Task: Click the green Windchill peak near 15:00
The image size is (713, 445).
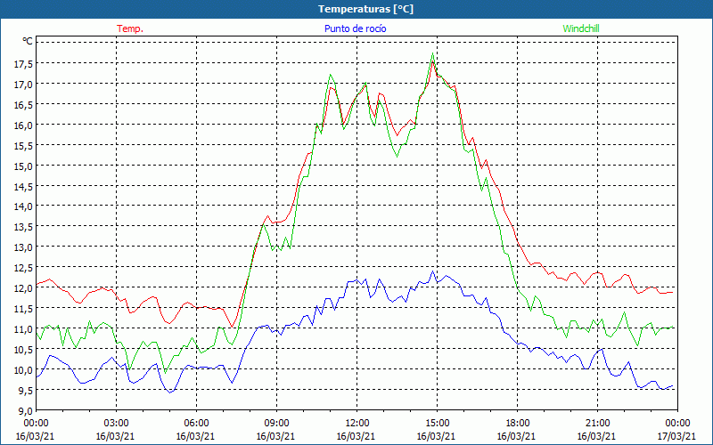Action: tap(432, 53)
